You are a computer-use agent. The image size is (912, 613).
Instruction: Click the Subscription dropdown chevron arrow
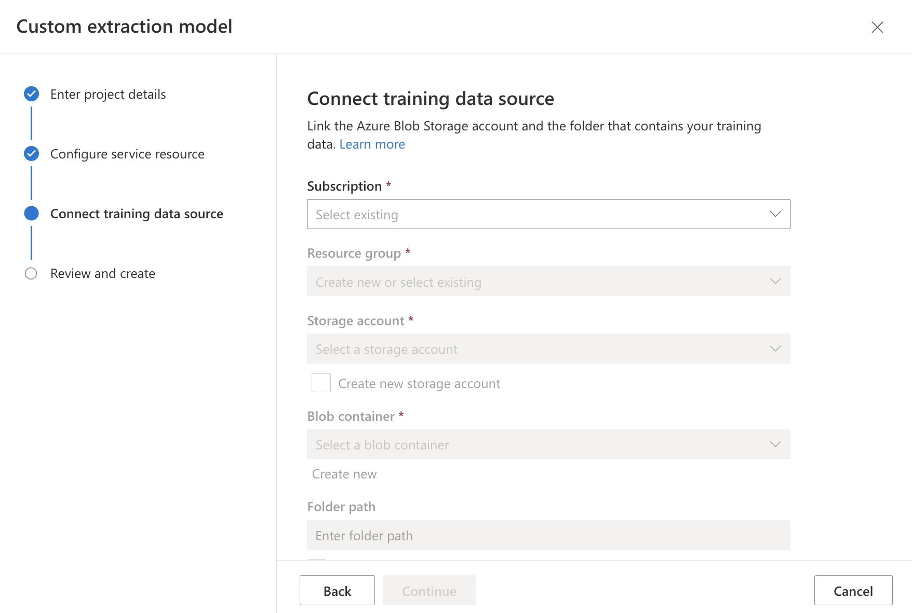coord(775,214)
